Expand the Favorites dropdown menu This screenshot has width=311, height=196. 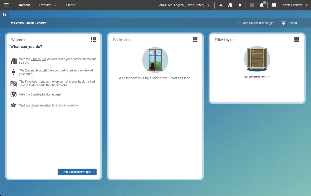[48, 5]
